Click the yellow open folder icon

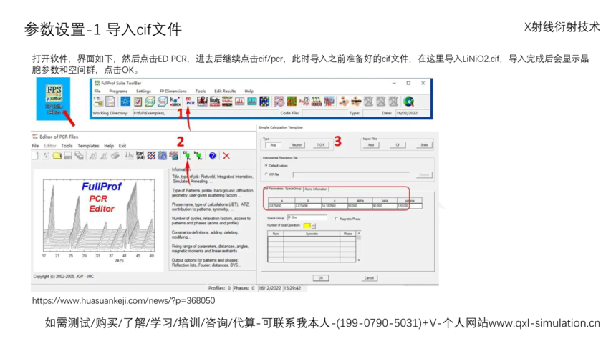point(57,155)
